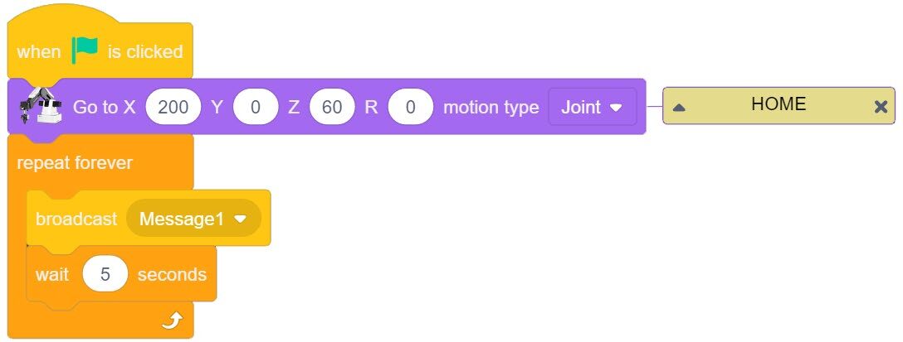Click the green flag icon in the hat block
The image size is (903, 342).
(x=85, y=51)
